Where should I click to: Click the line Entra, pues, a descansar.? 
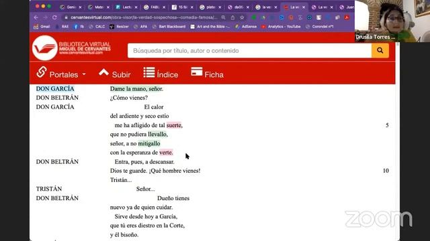pos(144,162)
